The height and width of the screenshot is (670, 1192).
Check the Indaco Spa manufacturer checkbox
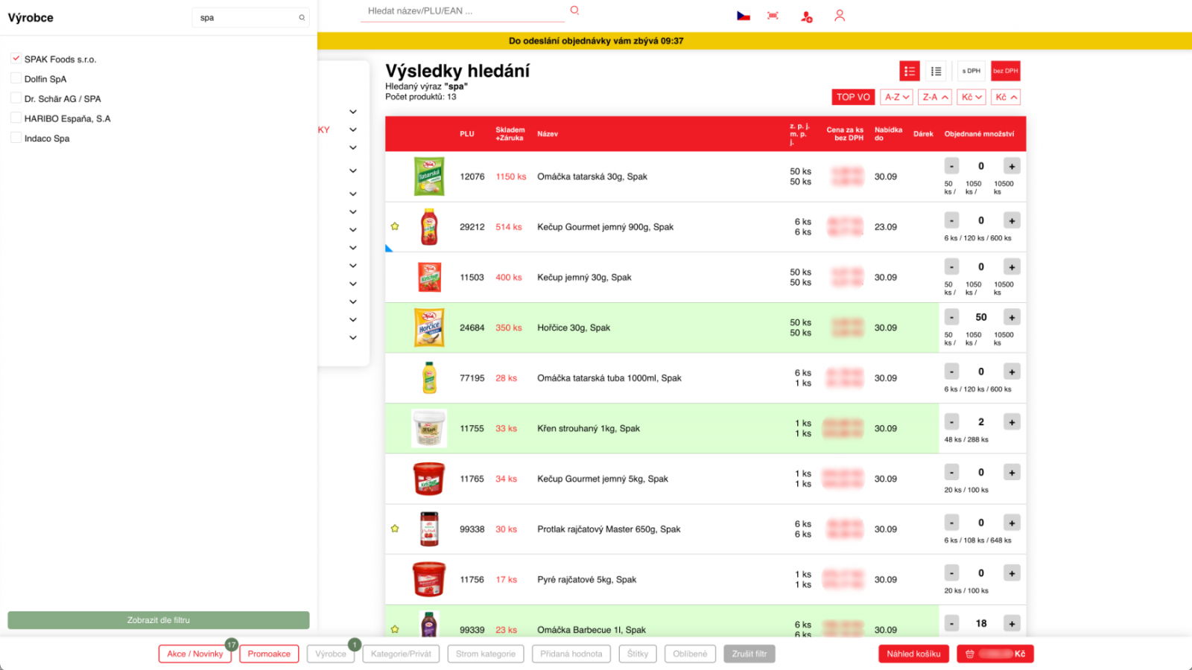(x=16, y=138)
